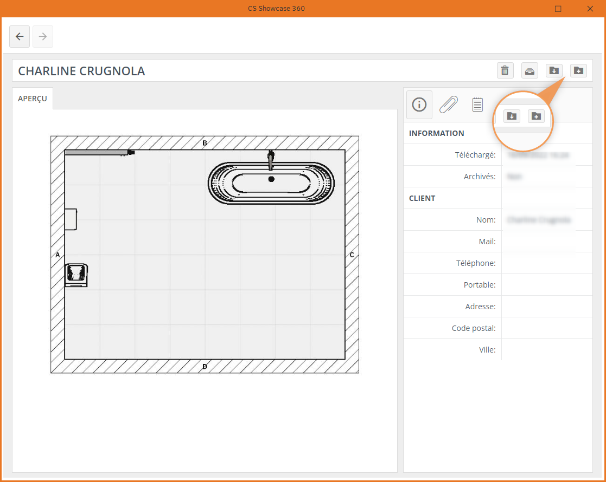Archive project with the inbox tray icon

click(530, 70)
